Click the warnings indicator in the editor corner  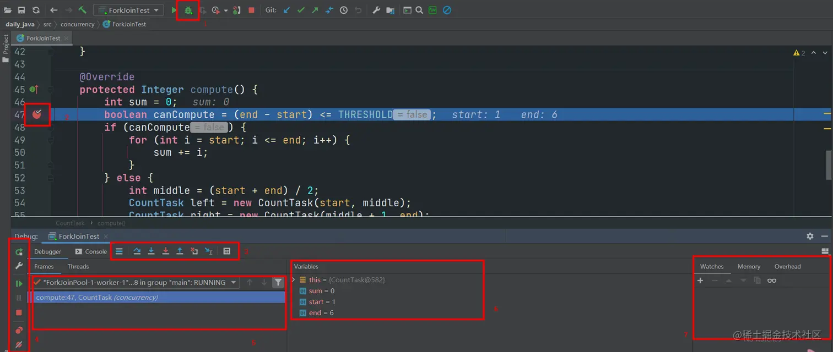pyautogui.click(x=799, y=53)
